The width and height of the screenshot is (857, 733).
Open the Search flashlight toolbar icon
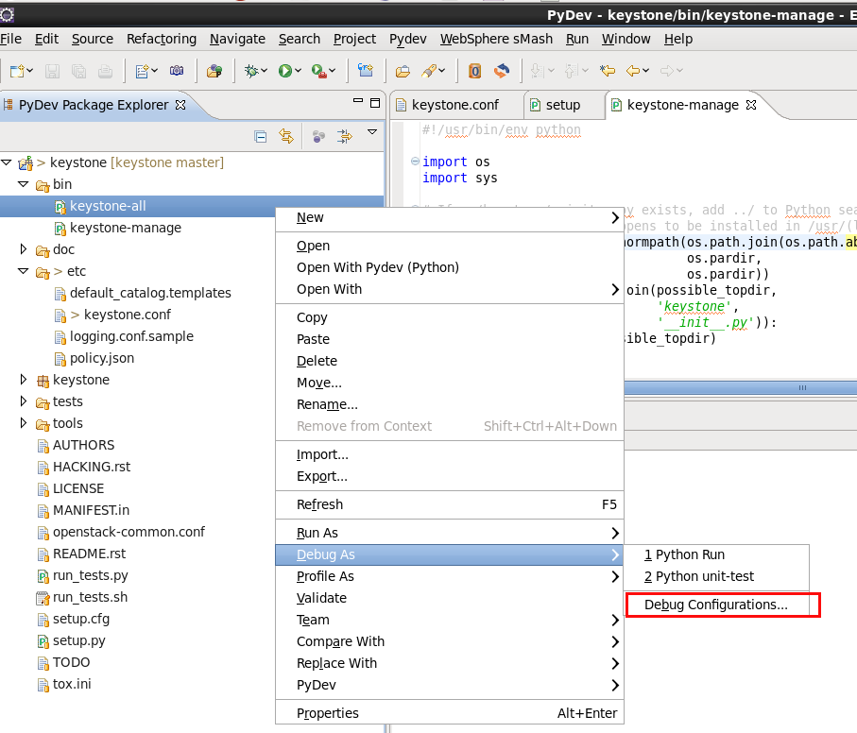click(430, 71)
